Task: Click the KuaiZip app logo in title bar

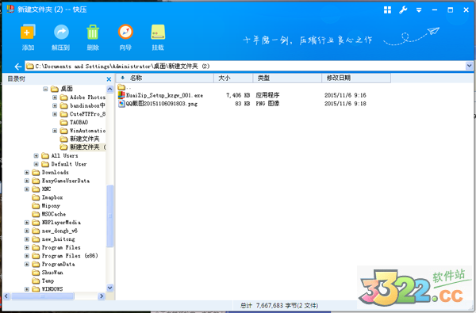Action: [x=10, y=10]
